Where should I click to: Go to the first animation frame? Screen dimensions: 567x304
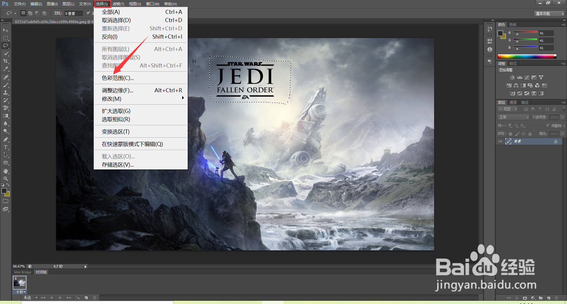coord(43,298)
